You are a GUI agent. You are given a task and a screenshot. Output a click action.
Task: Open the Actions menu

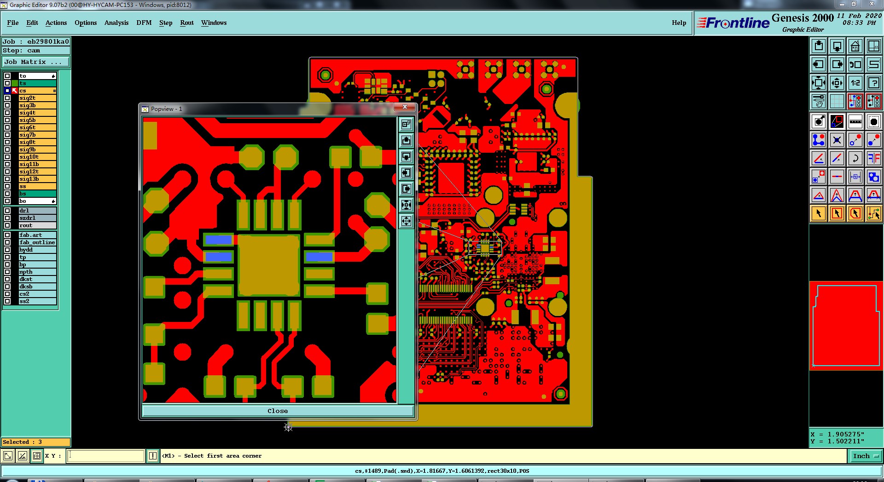coord(56,23)
